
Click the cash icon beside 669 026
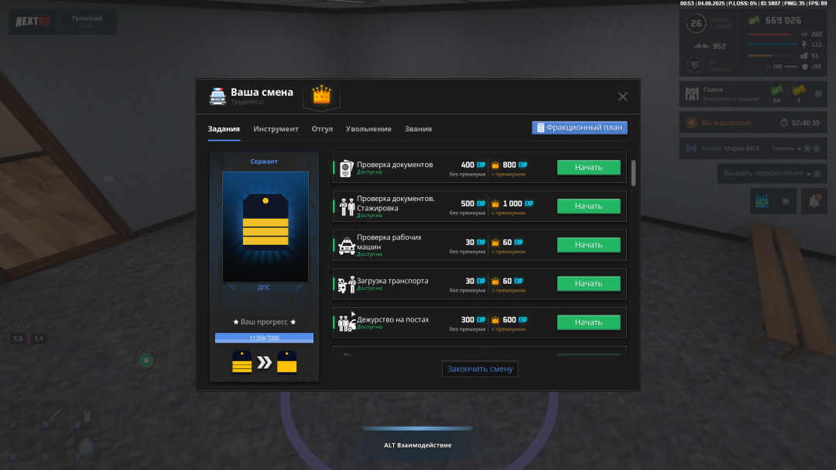[754, 21]
